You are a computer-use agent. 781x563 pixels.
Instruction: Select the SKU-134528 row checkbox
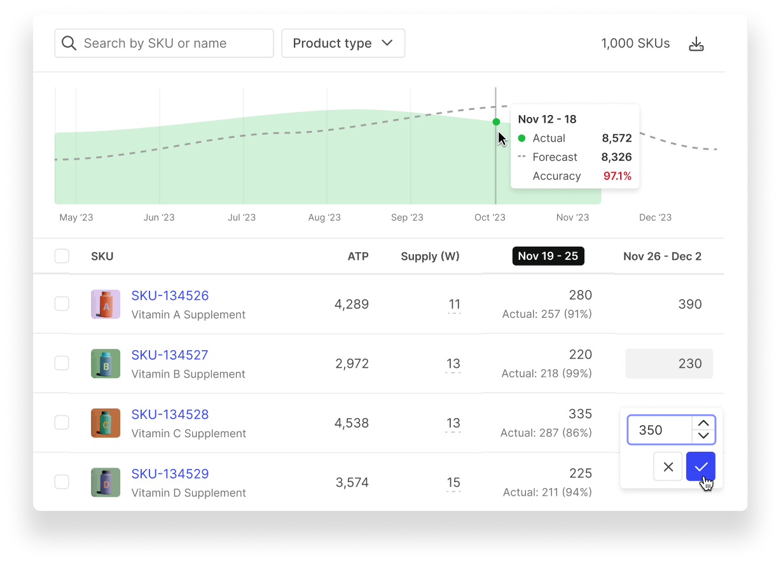click(x=62, y=423)
